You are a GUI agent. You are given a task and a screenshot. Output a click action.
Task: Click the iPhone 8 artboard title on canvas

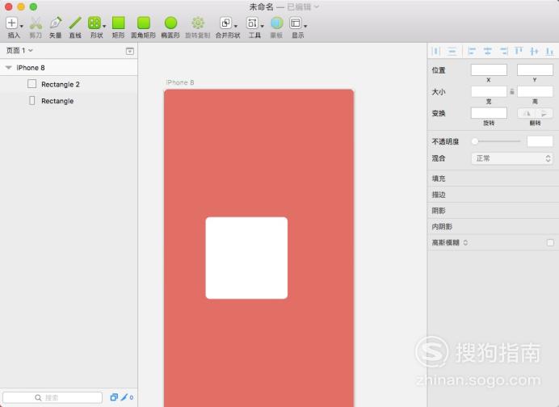[180, 82]
